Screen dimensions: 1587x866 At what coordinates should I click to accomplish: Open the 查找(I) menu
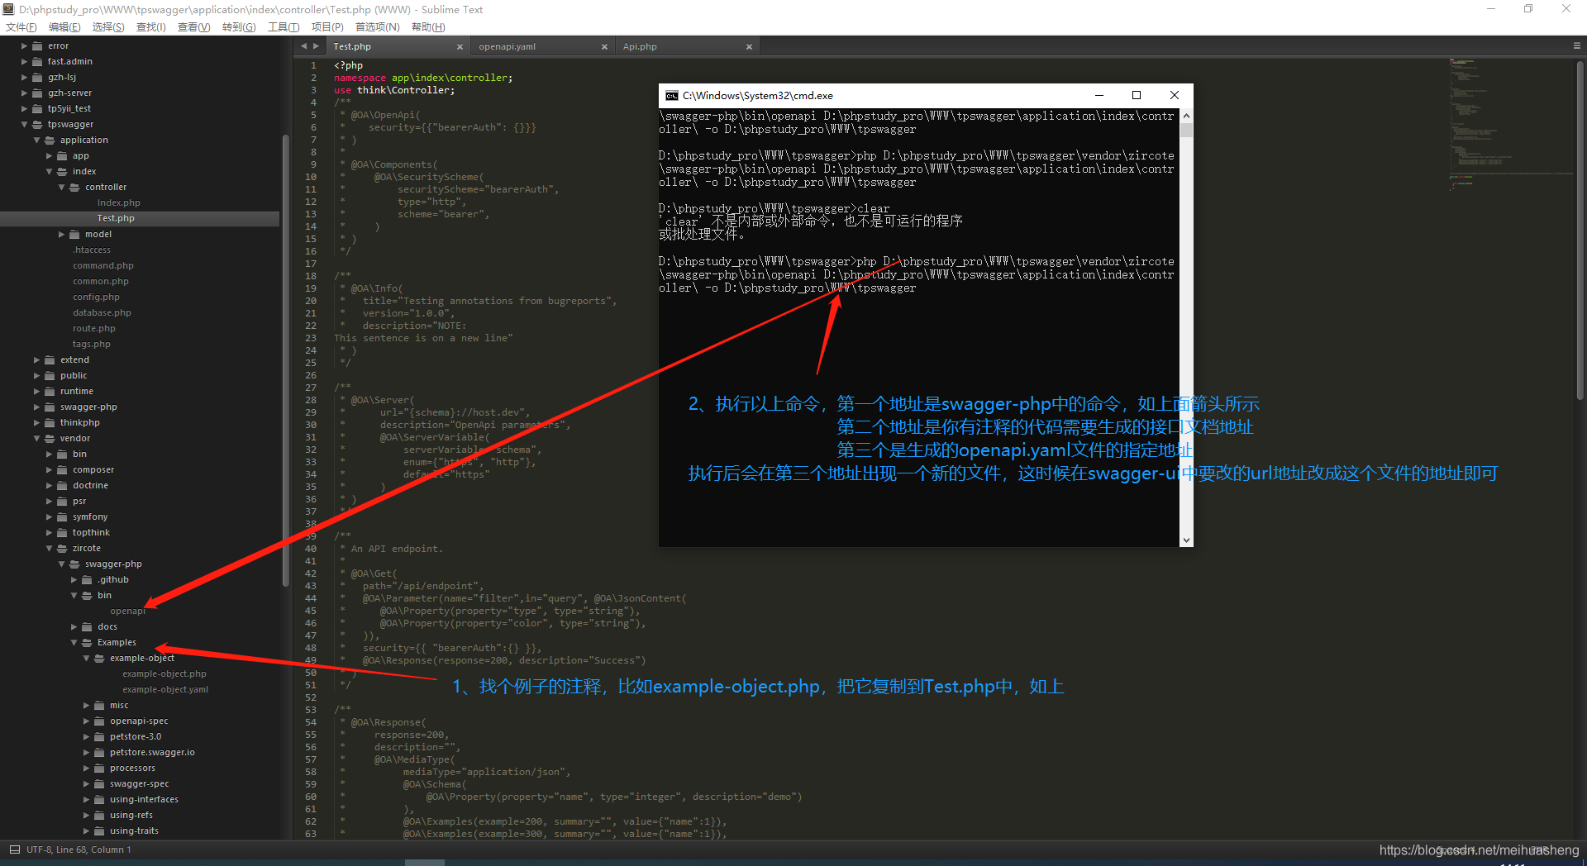[x=150, y=27]
